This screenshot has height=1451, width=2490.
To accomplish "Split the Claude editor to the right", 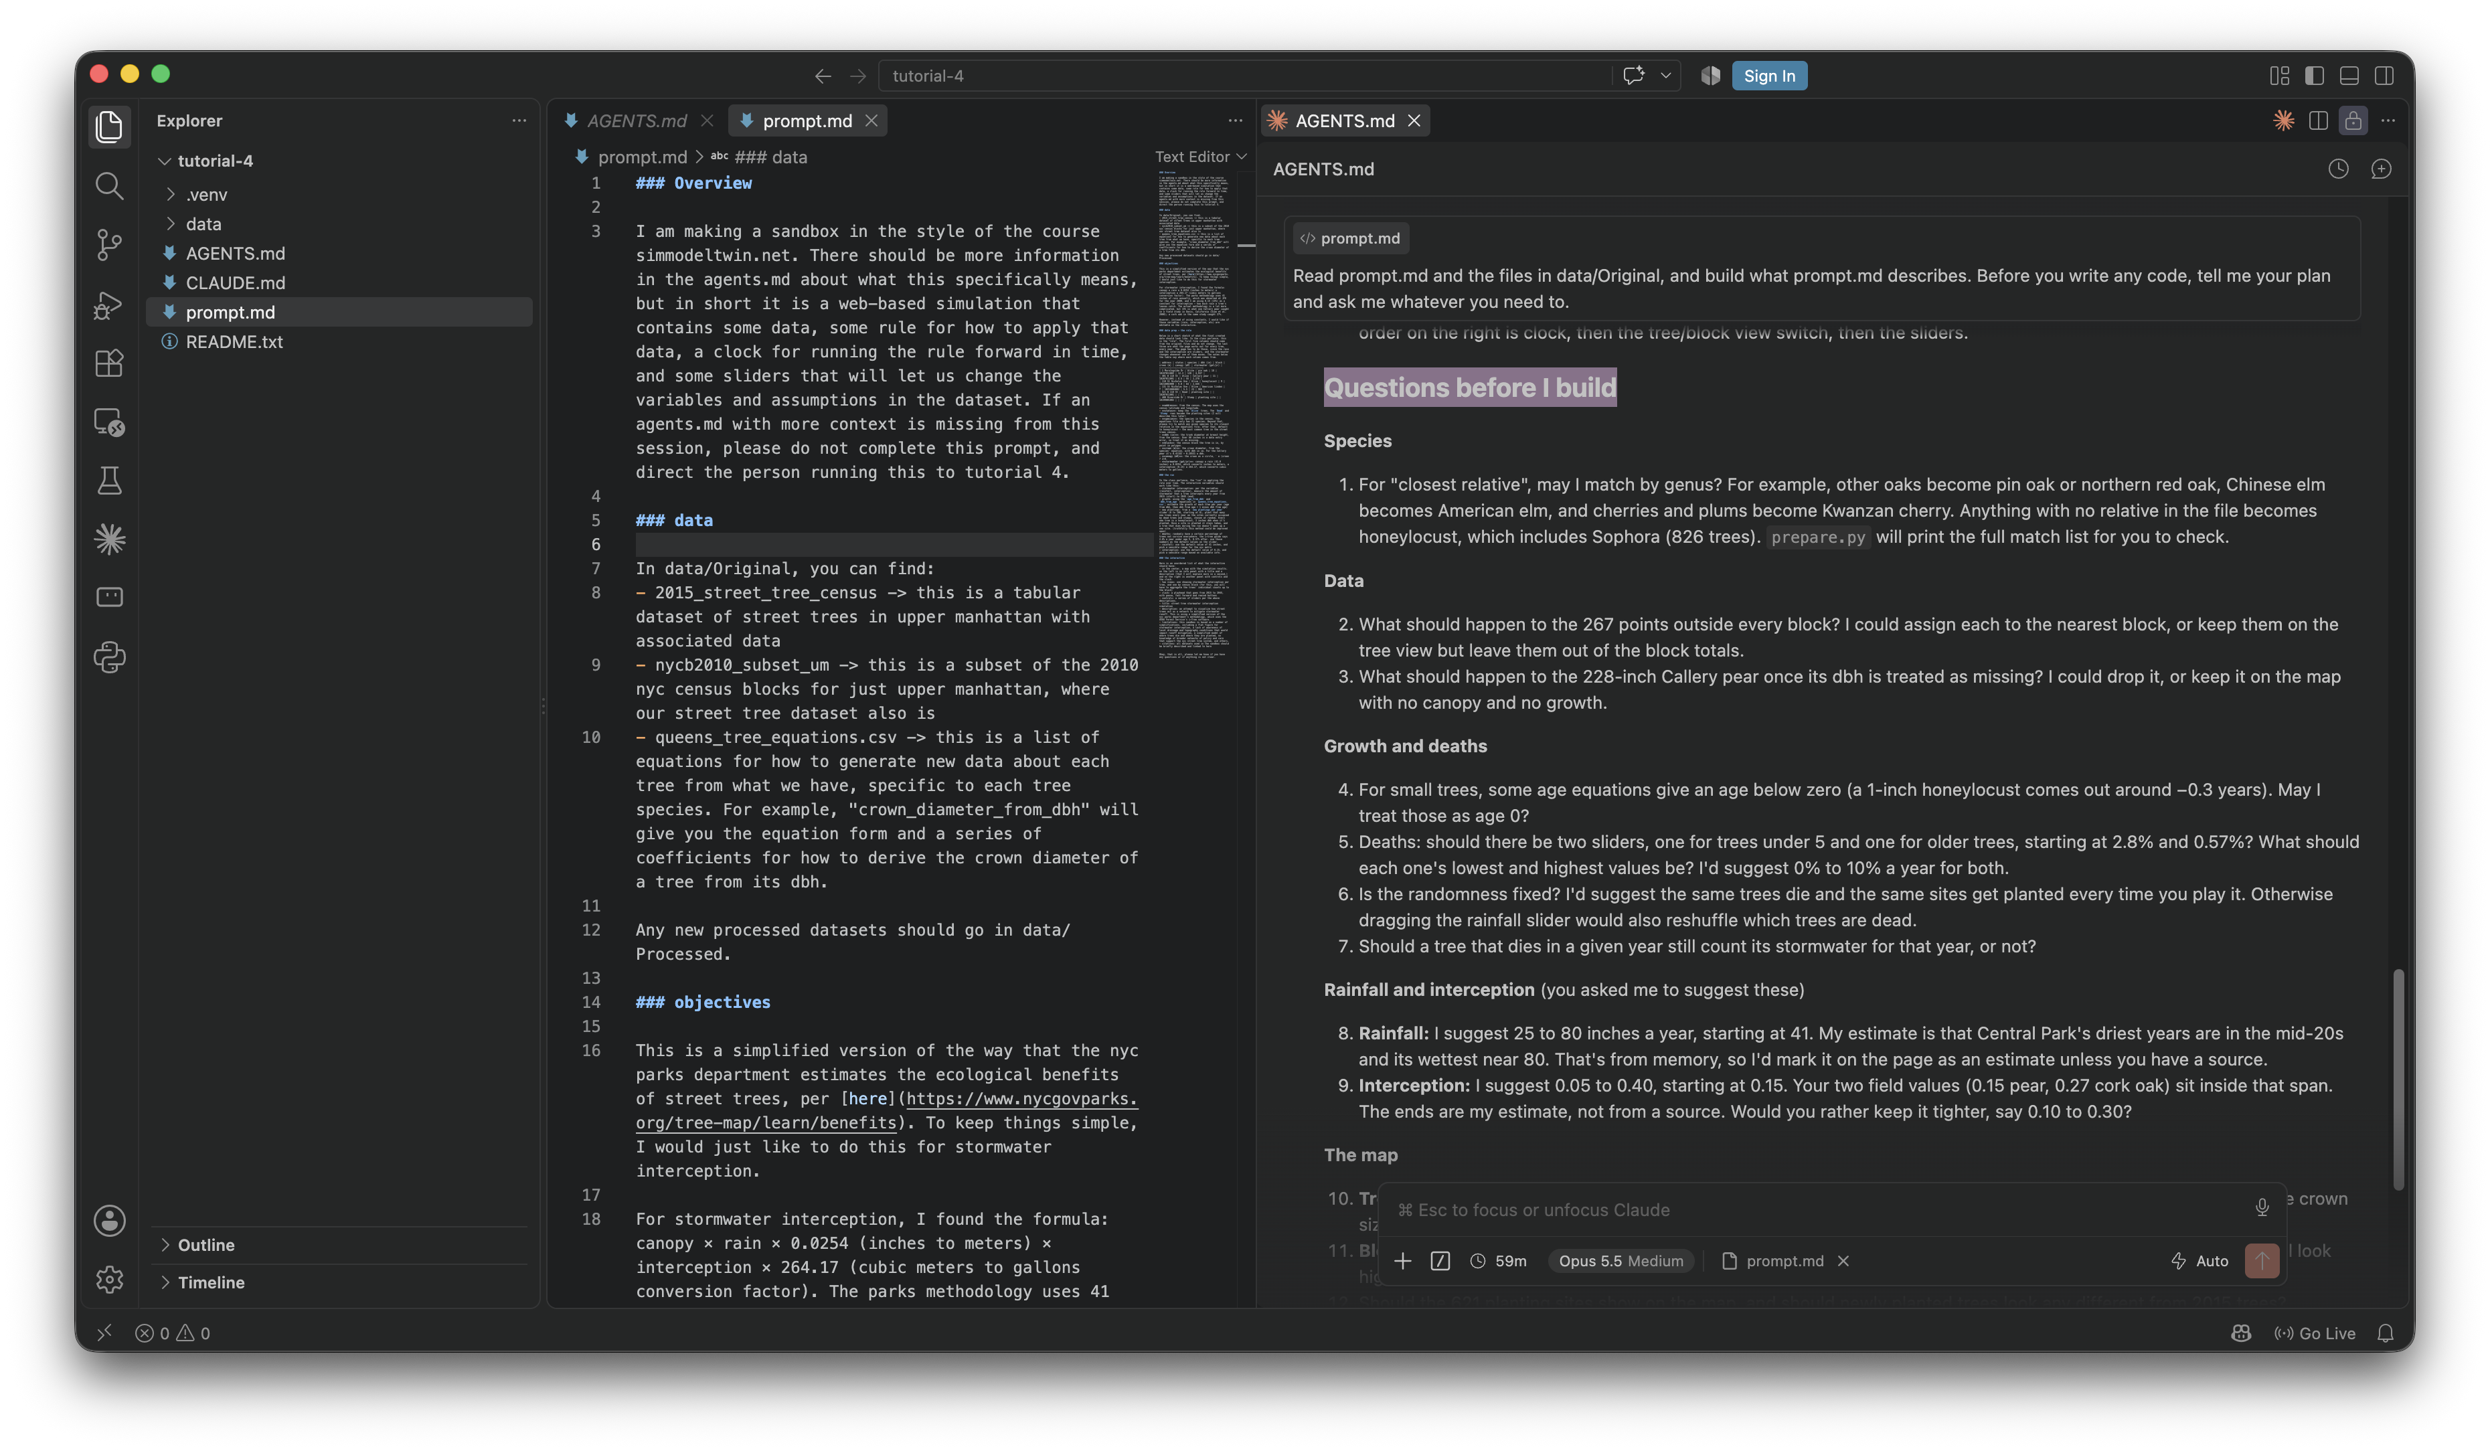I will 2318,120.
